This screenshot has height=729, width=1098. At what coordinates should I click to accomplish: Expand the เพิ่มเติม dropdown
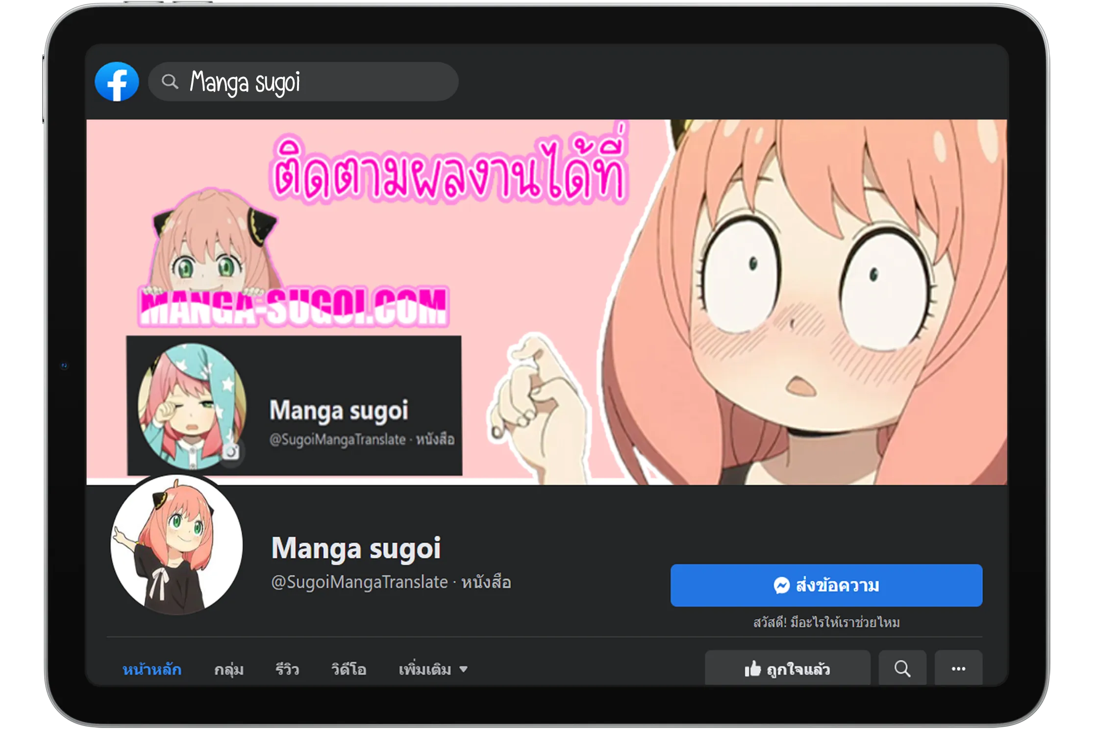pyautogui.click(x=433, y=669)
